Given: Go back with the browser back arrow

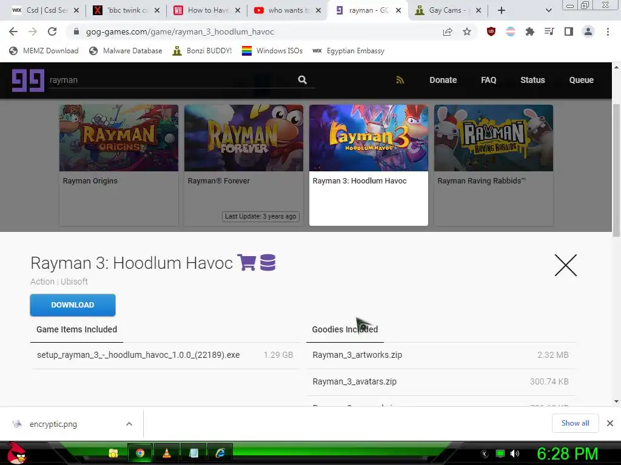Looking at the screenshot, I should [x=13, y=31].
